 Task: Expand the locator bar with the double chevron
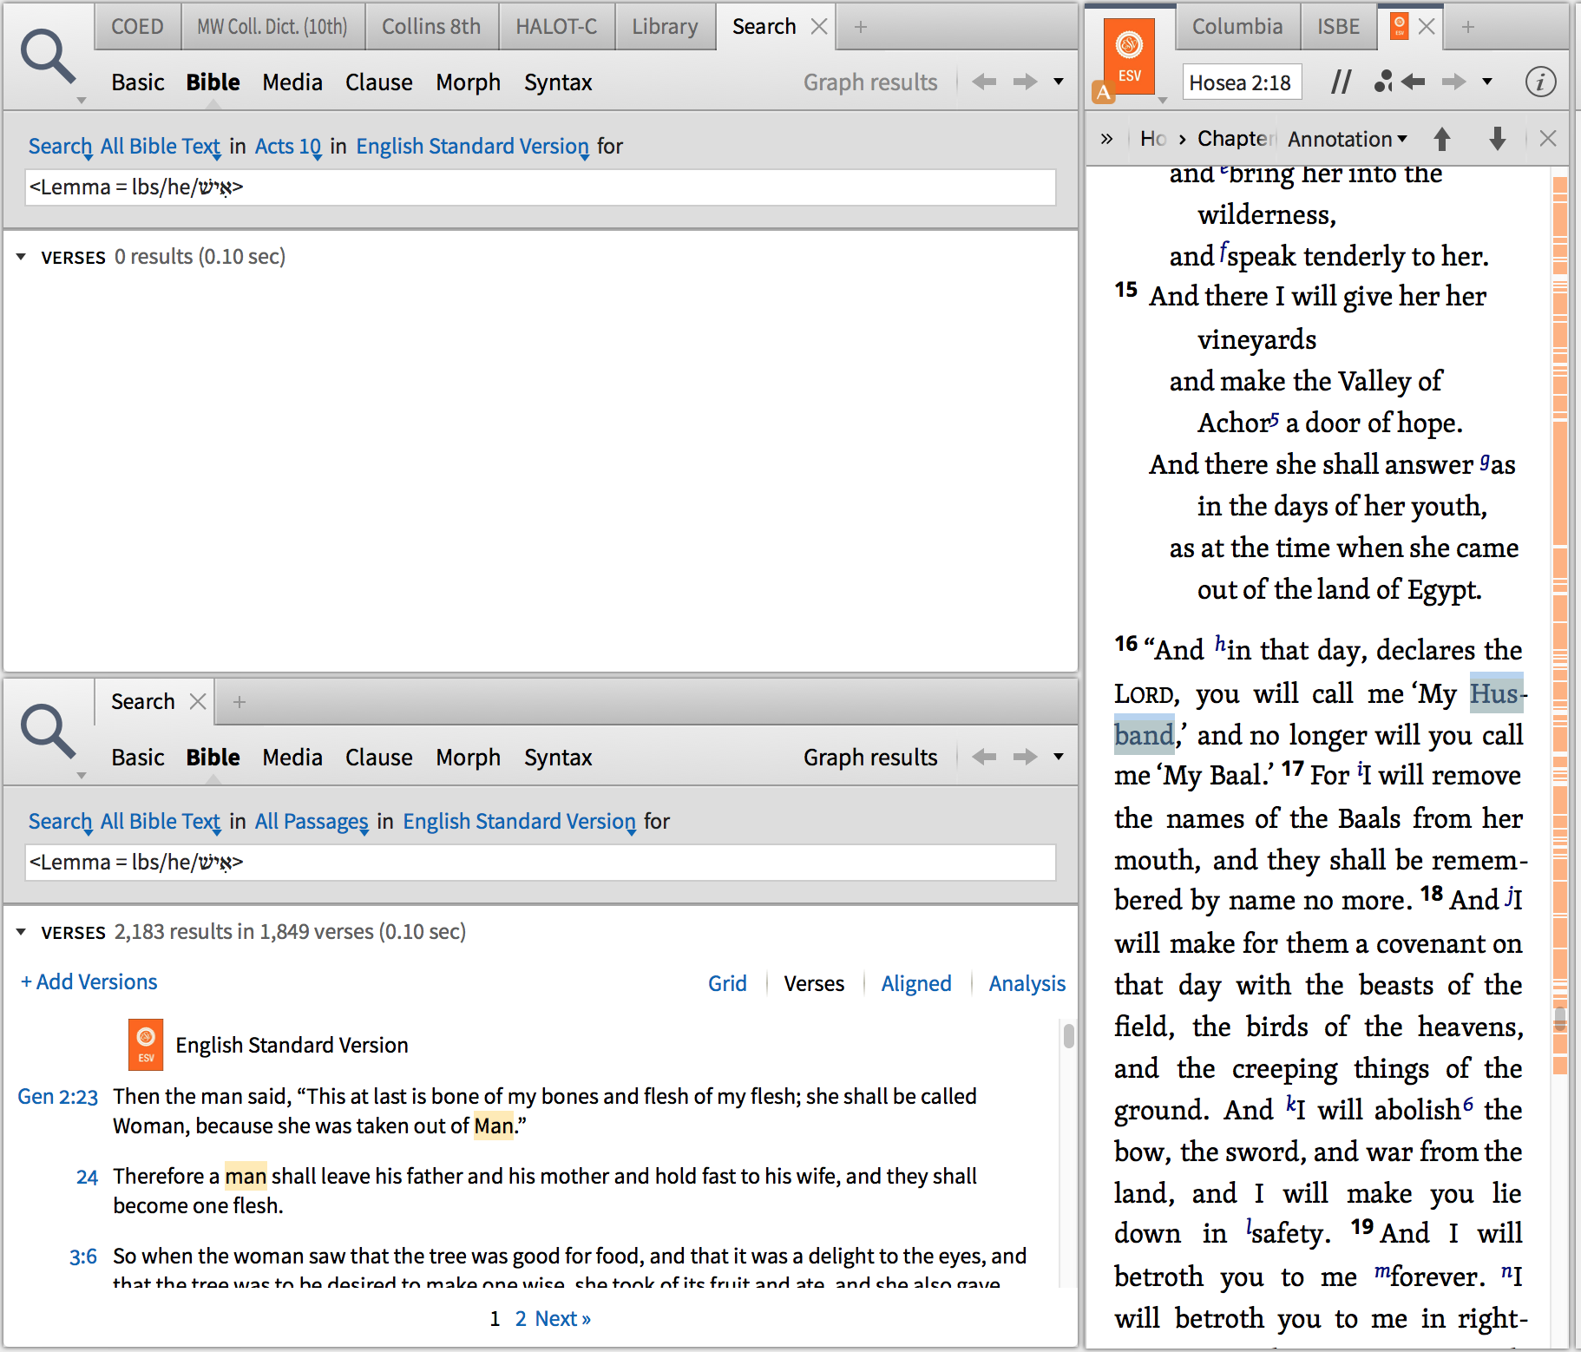pos(1106,139)
